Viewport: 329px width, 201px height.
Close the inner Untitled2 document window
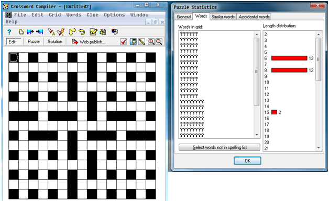point(162,22)
